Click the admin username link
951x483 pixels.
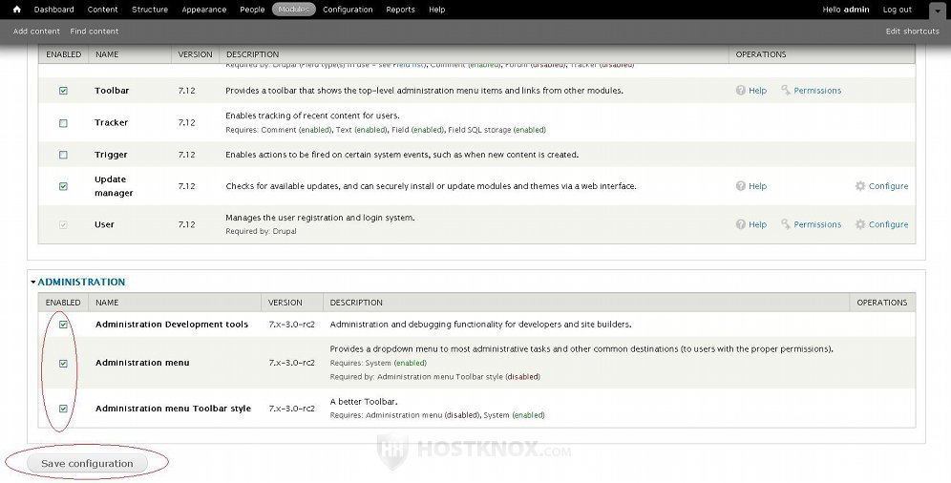[x=856, y=10]
